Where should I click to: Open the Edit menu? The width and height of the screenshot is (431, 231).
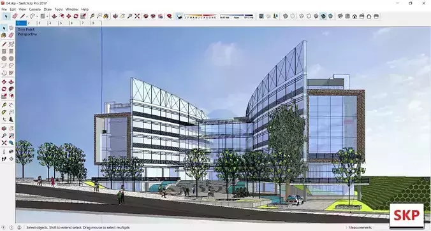coord(13,9)
